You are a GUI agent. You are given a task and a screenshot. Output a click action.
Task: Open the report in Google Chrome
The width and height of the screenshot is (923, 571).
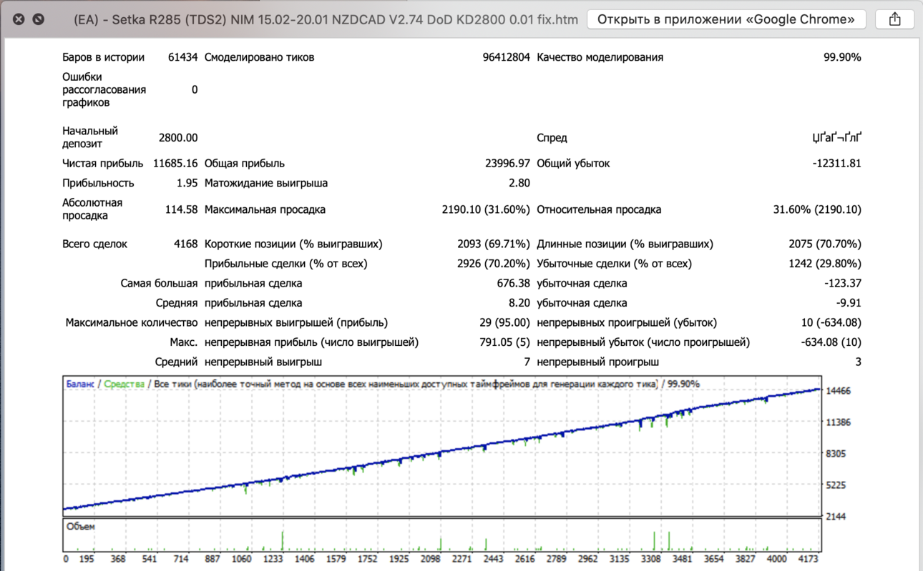726,19
